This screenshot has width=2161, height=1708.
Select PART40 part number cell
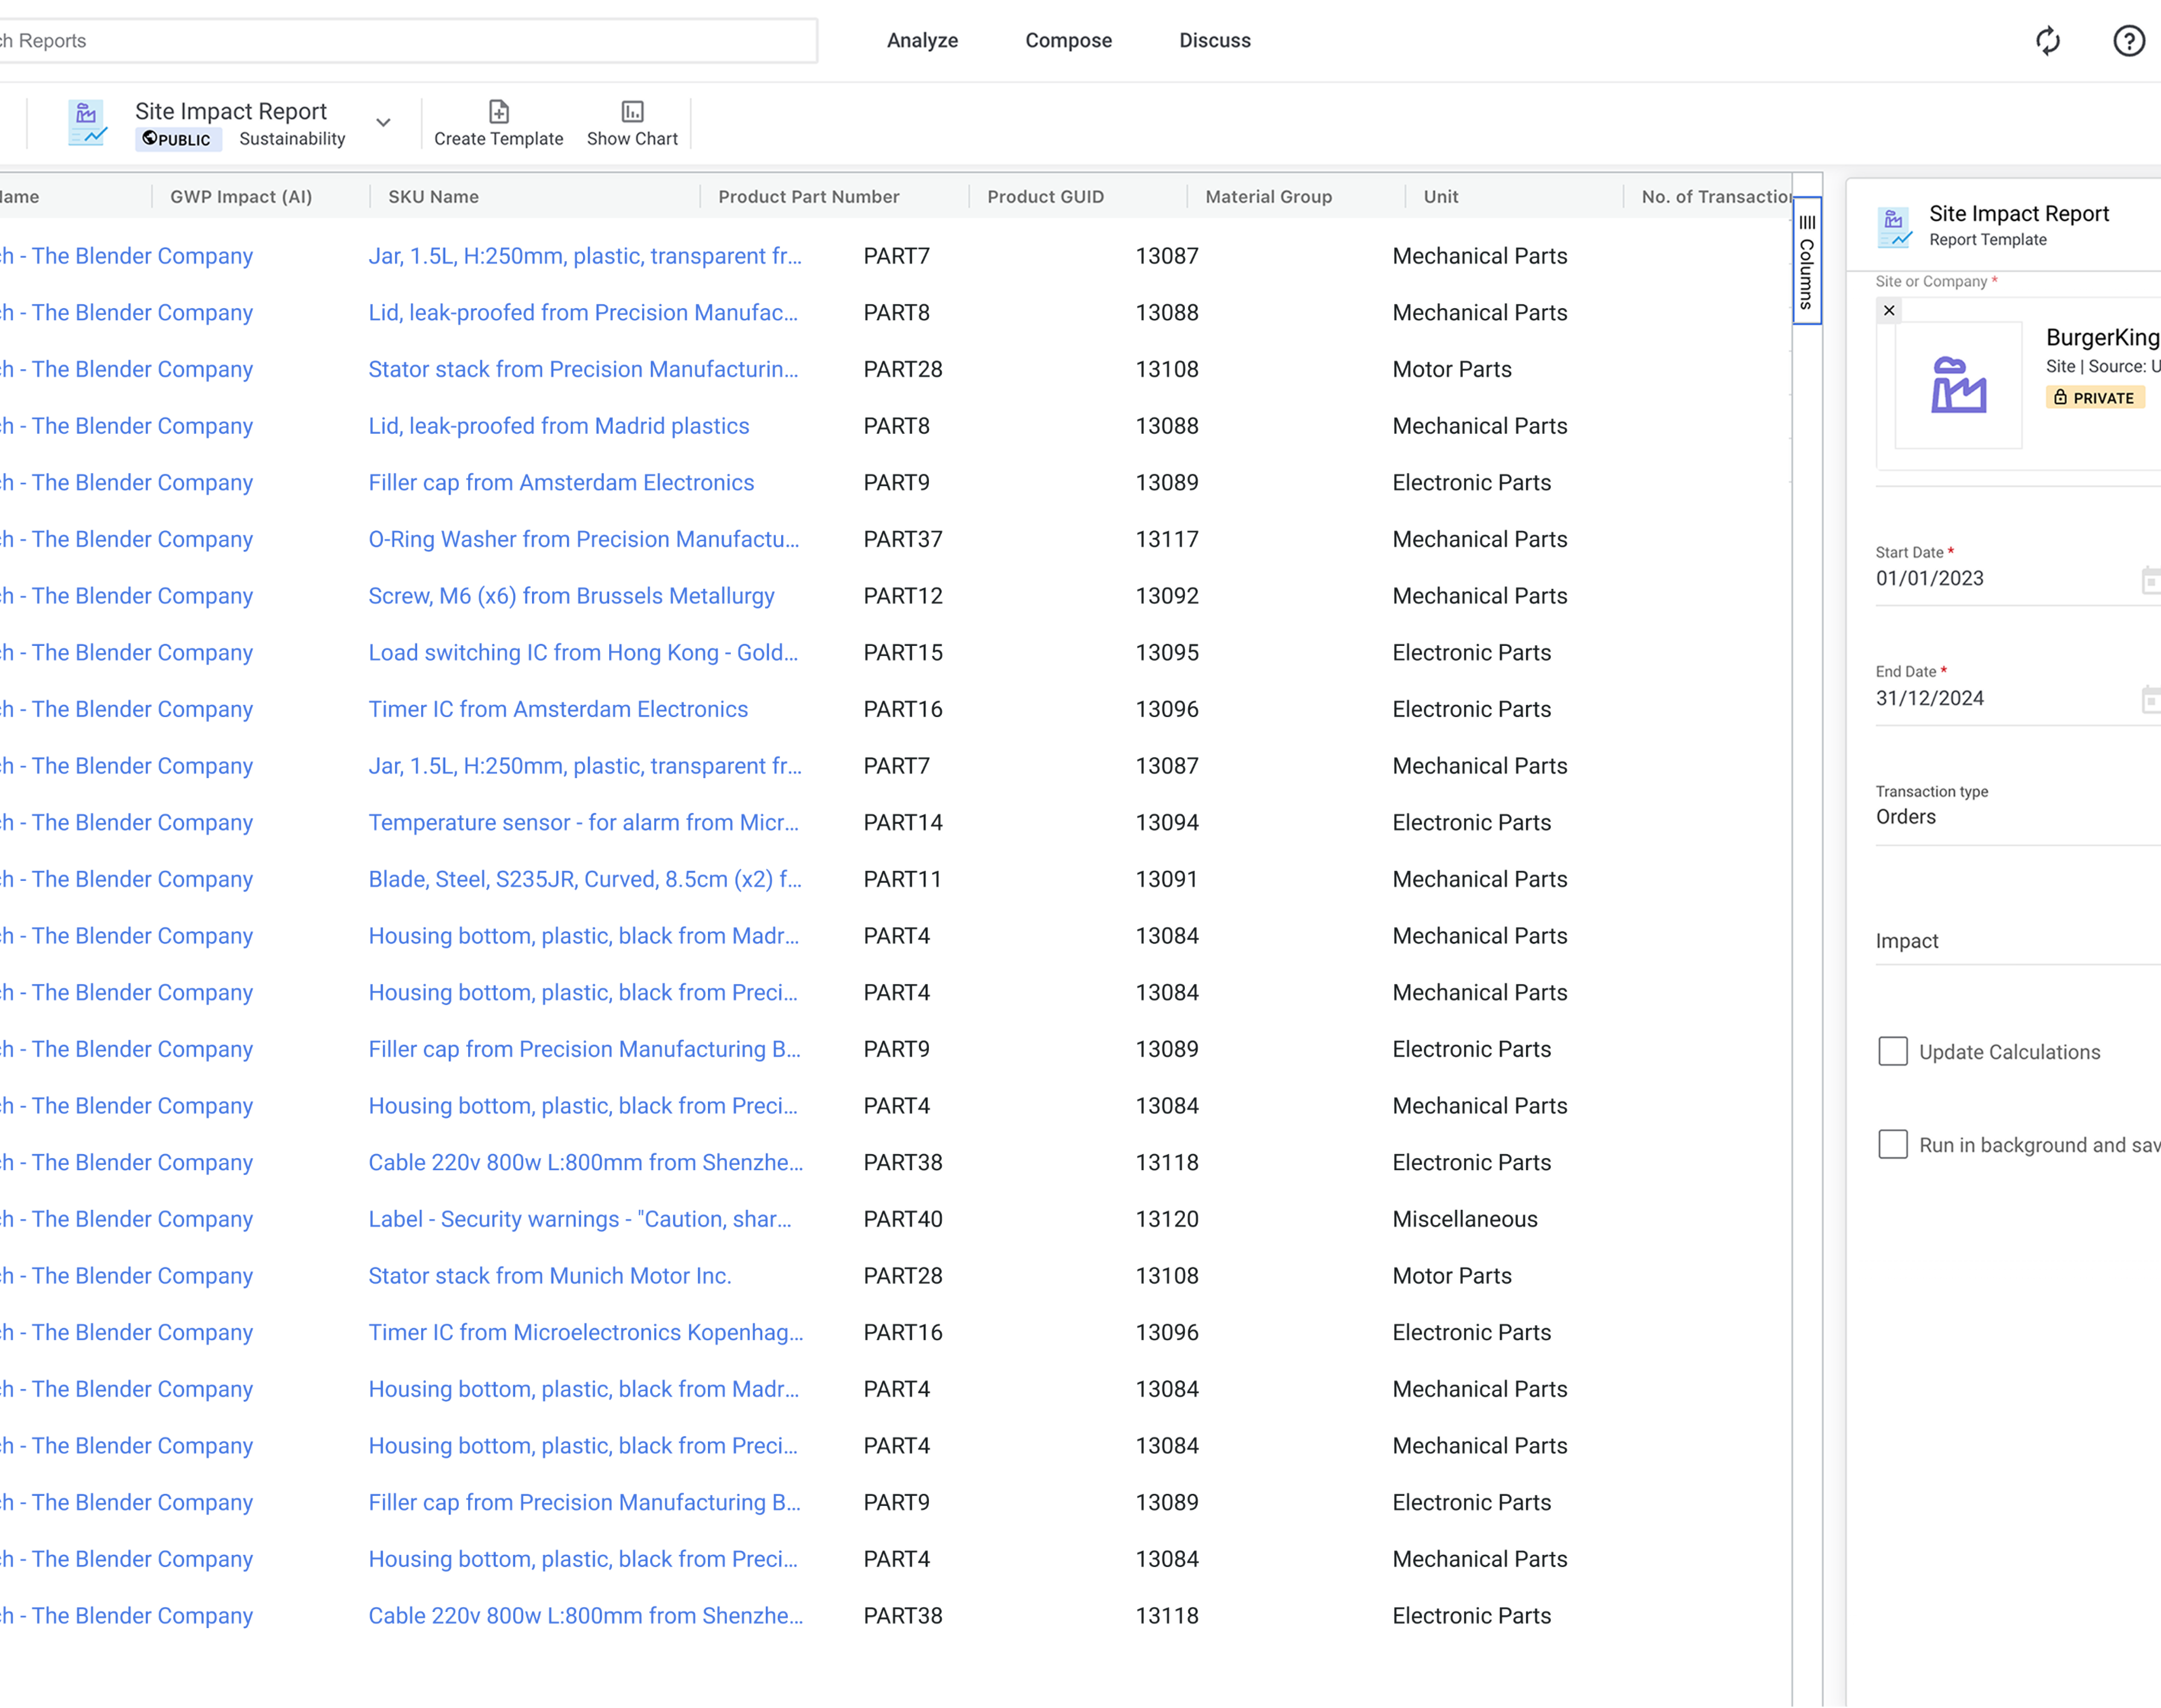[x=902, y=1220]
